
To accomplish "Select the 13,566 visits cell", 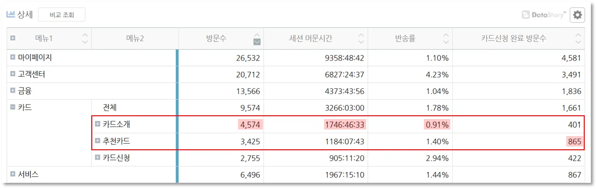I will (x=248, y=91).
